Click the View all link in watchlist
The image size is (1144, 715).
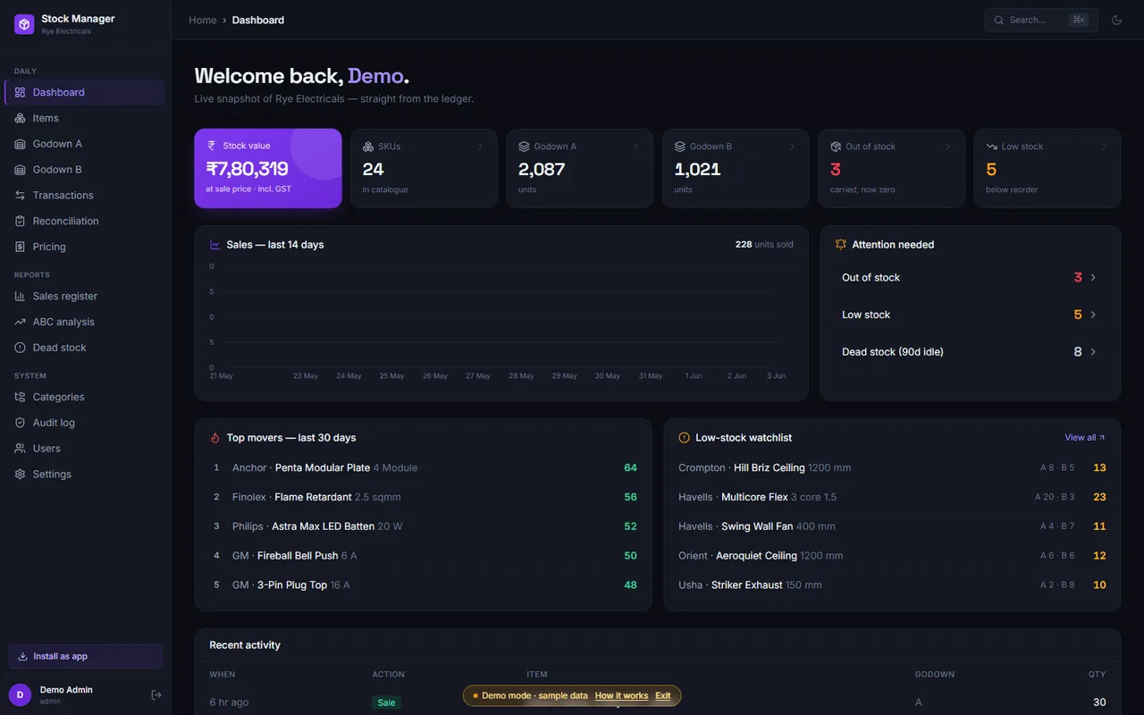coord(1085,438)
